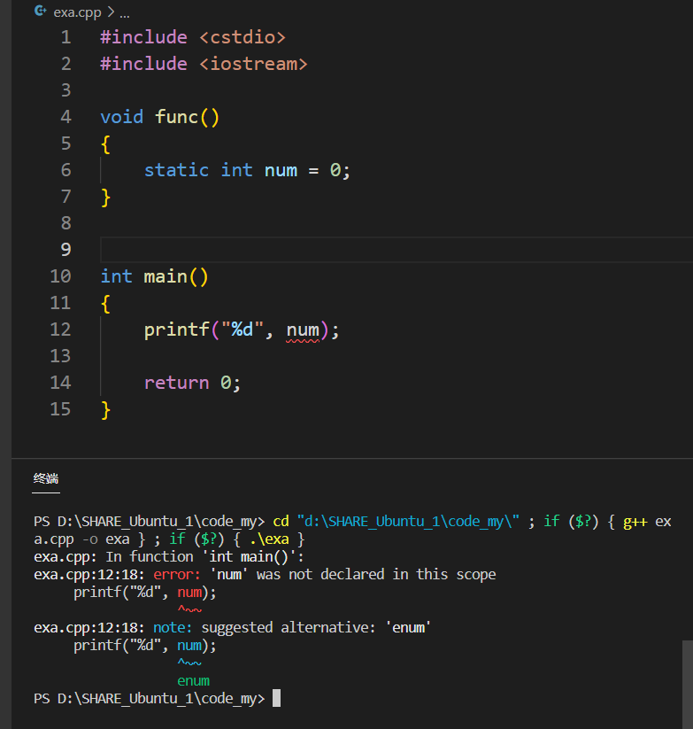
Task: Click the static keyword on line 6
Action: click(176, 170)
